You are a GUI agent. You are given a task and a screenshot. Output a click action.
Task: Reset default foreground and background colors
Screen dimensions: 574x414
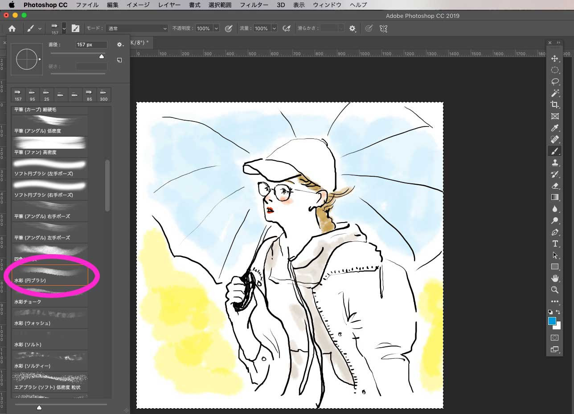pos(550,312)
